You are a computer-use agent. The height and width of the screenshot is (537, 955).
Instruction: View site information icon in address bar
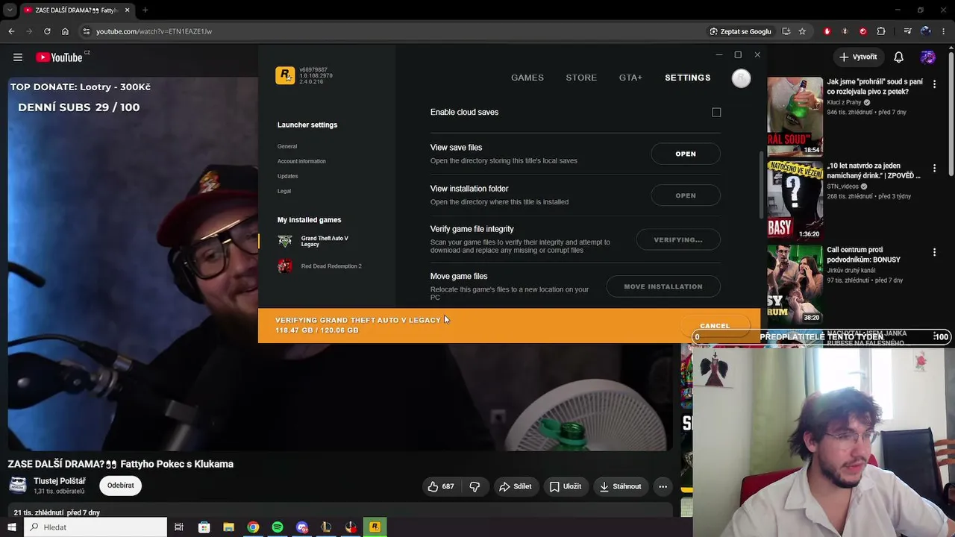point(87,31)
